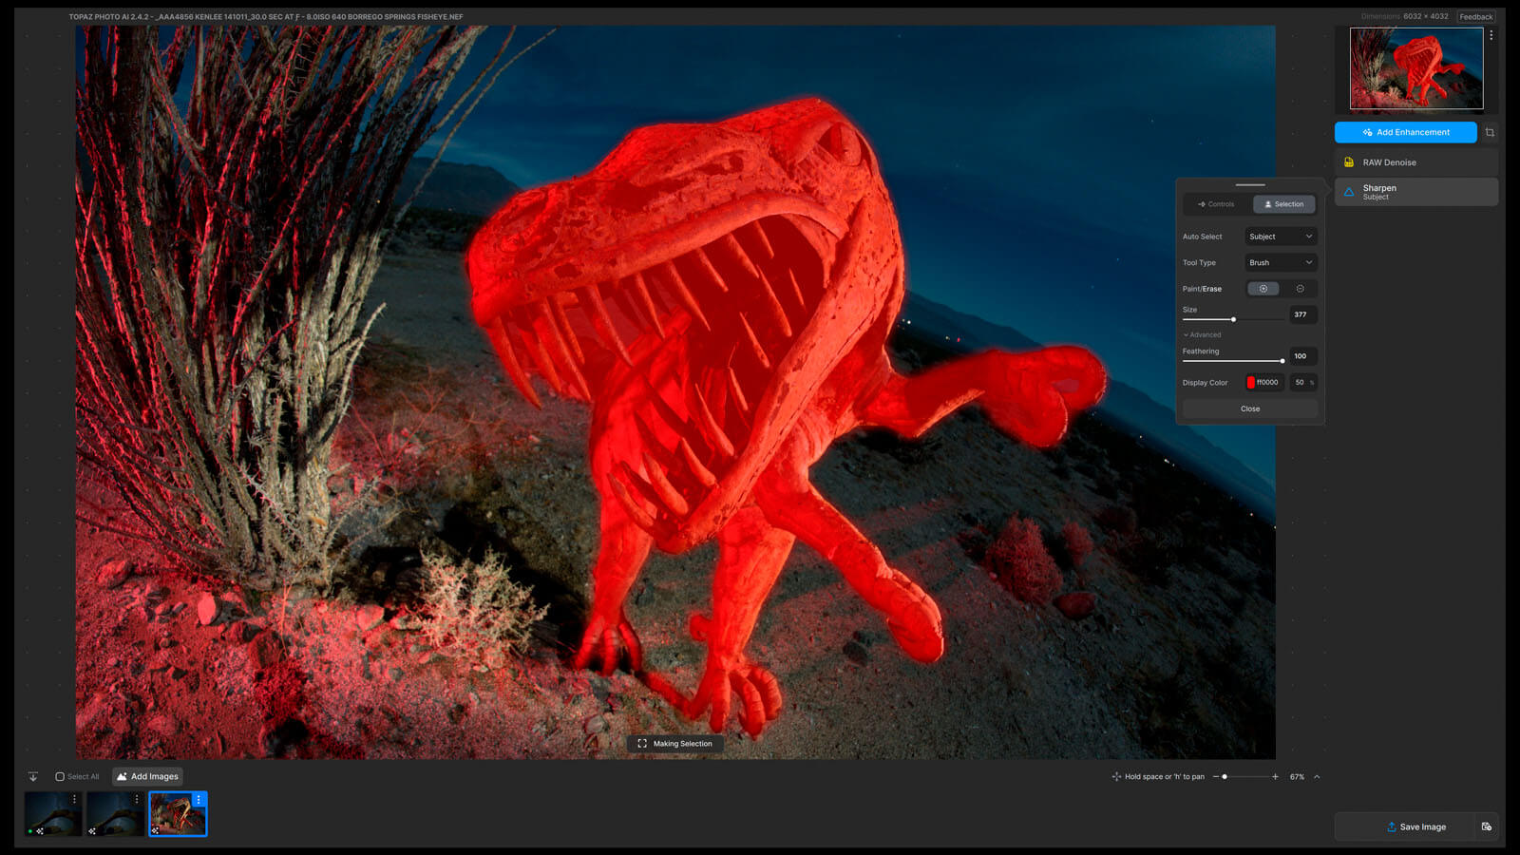This screenshot has height=855, width=1520.
Task: Enable the Select All checkbox
Action: (x=60, y=777)
